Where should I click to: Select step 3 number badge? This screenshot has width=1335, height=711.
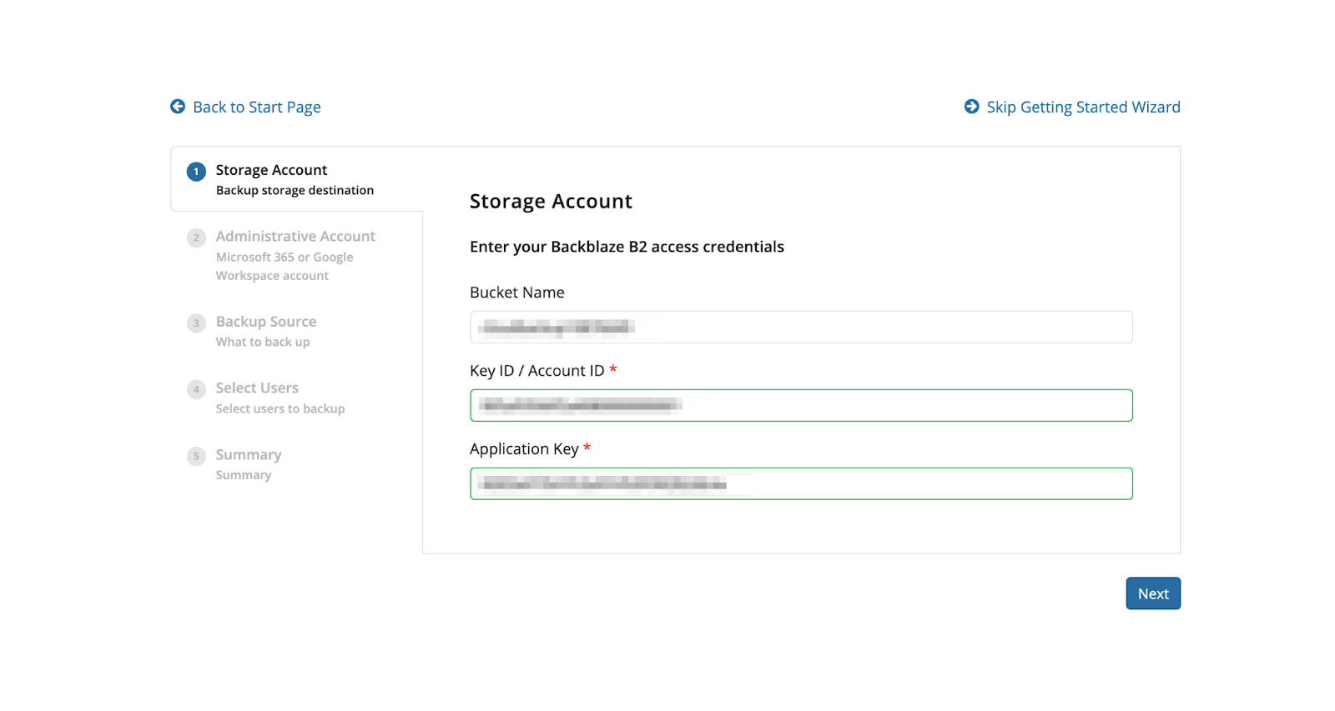196,323
